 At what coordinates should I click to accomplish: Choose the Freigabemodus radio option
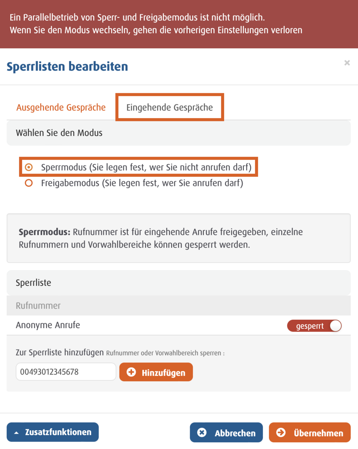pyautogui.click(x=29, y=183)
